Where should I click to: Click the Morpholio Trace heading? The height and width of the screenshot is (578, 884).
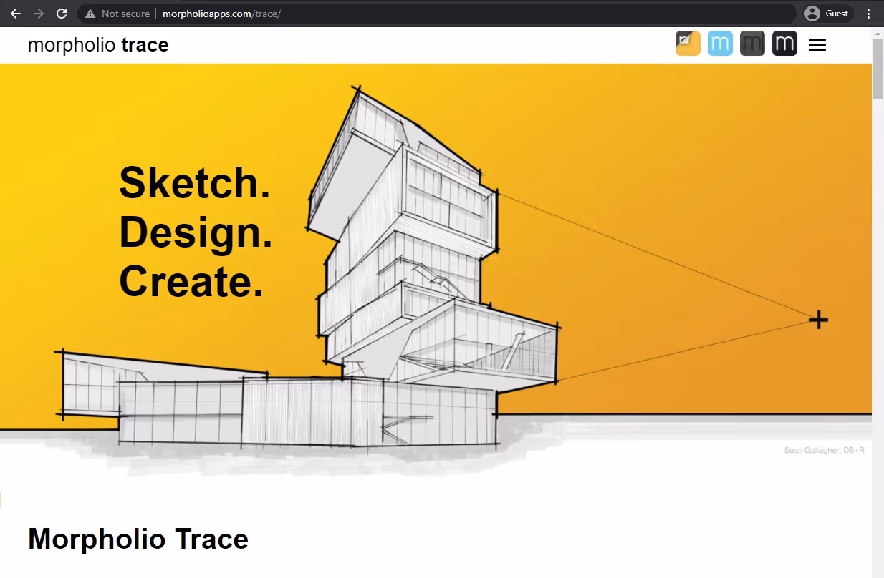tap(138, 539)
